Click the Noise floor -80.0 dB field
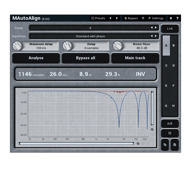The height and width of the screenshot is (173, 191). (142, 46)
